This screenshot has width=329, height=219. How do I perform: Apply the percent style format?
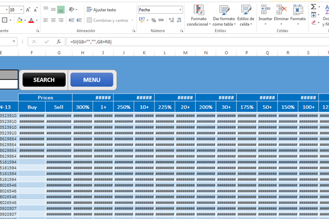click(x=153, y=20)
